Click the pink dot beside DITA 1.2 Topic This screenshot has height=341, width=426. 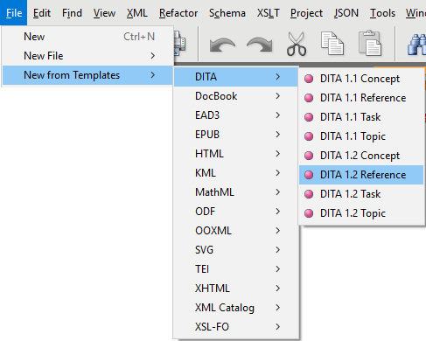[x=309, y=213]
